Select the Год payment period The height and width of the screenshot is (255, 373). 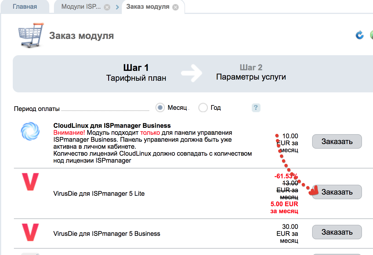pyautogui.click(x=203, y=108)
